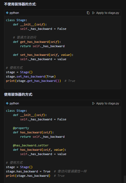Click 'Apply to stage.py' text in second block
Image resolution: width=126 pixels, height=183 pixels.
pyautogui.click(x=108, y=103)
